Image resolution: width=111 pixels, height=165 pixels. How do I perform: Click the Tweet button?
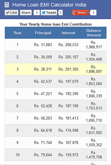coord(49,13)
